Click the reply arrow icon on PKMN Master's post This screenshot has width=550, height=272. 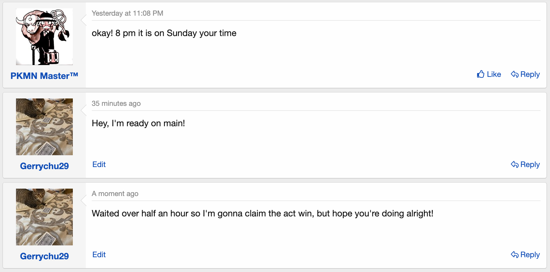pos(515,74)
